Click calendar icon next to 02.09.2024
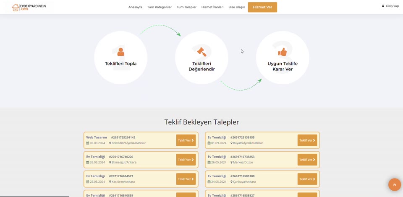 click(x=87, y=143)
